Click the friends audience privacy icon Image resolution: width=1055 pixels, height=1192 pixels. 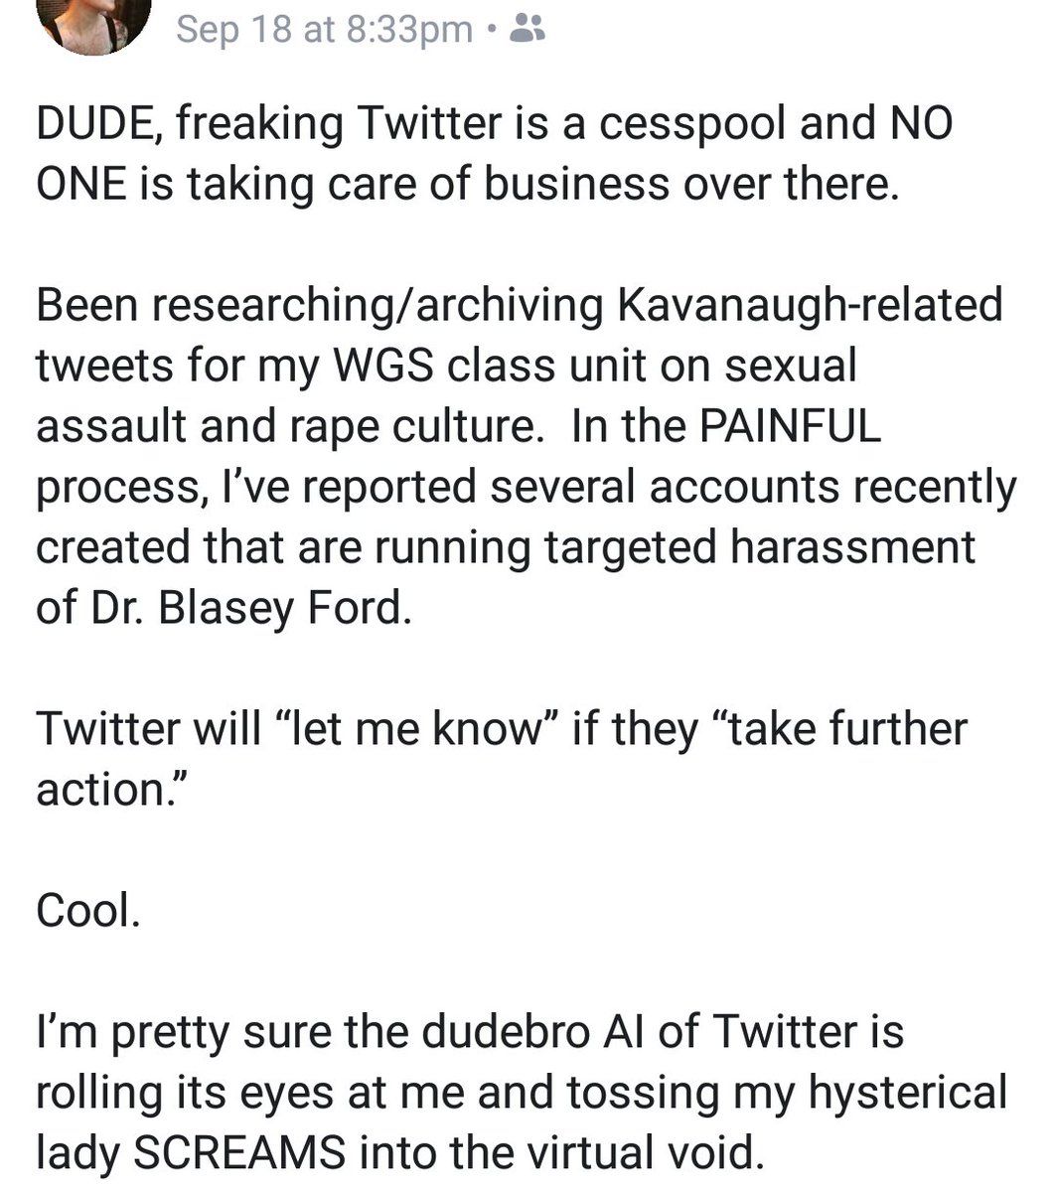tap(526, 32)
